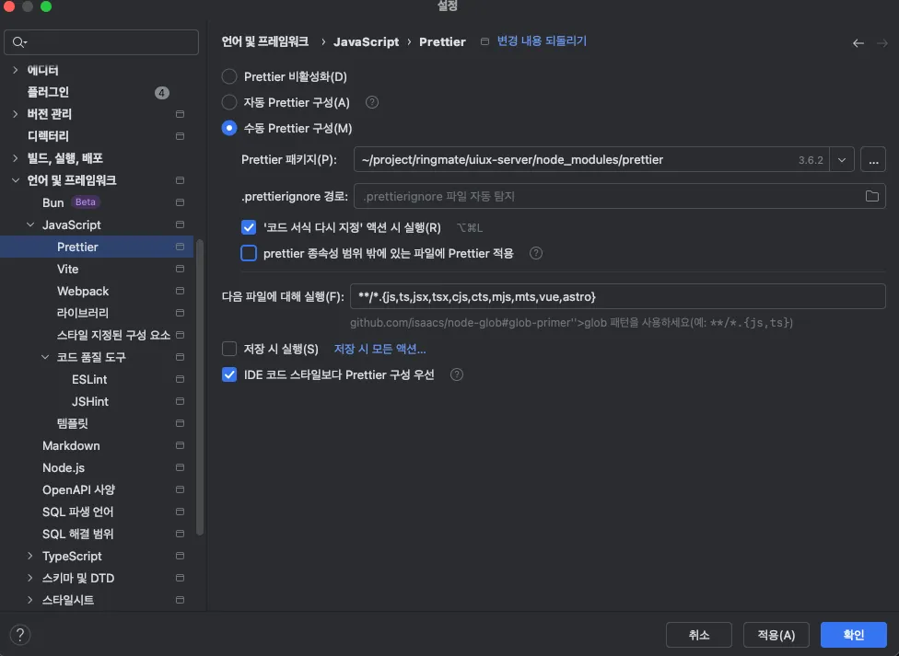Click project-level icon on 버전 관리 row
Viewport: 899px width, 656px height.
coord(180,114)
